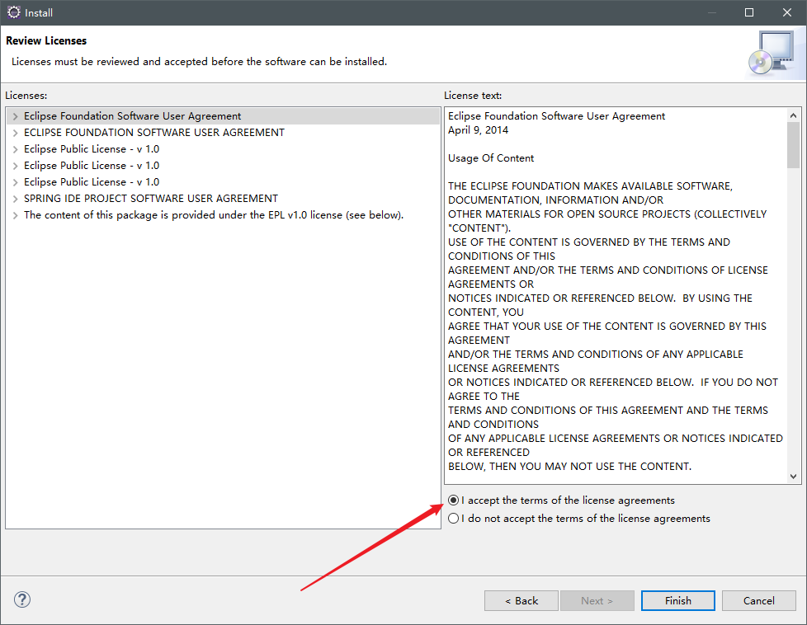Click the help question mark icon
This screenshot has height=625, width=807.
coord(22,599)
